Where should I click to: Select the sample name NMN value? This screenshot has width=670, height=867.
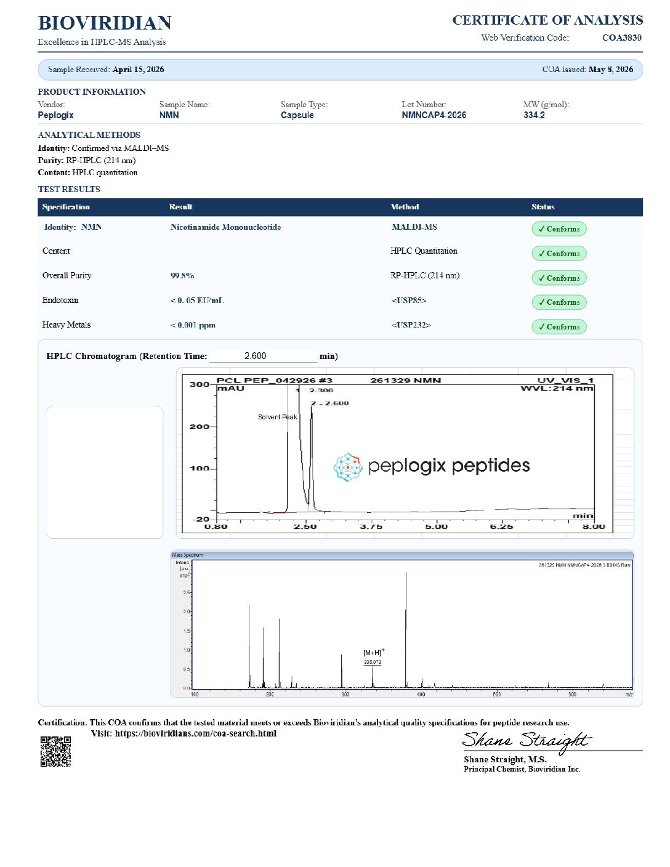pyautogui.click(x=169, y=115)
